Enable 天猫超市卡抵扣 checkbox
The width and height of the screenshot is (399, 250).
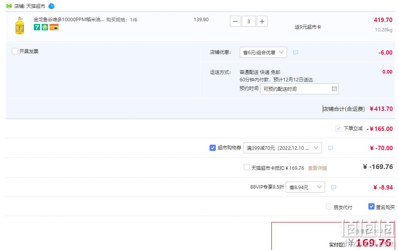coord(246,167)
